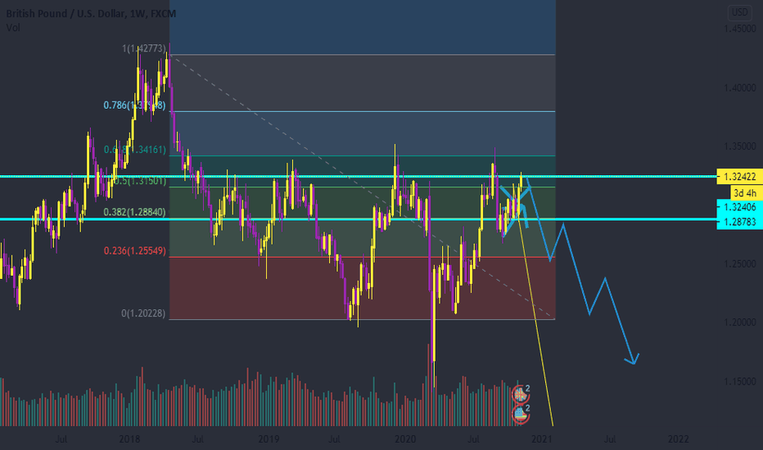Click the 1.20000 price scale value

click(x=740, y=322)
